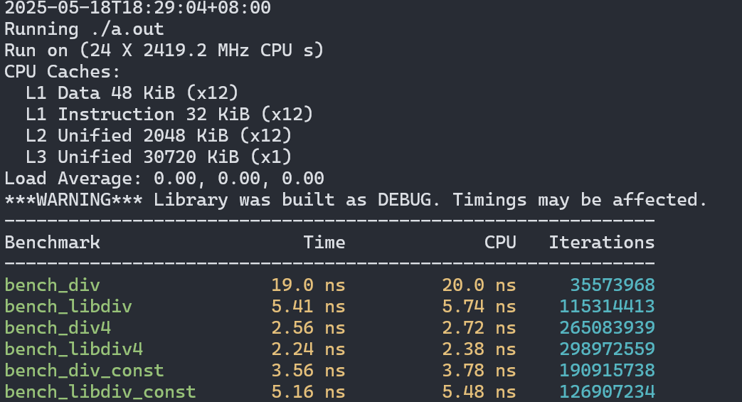Click the bench_div_const benchmark name

[84, 371]
